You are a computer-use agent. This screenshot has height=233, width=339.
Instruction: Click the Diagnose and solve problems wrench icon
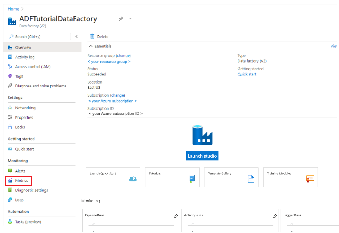10,86
